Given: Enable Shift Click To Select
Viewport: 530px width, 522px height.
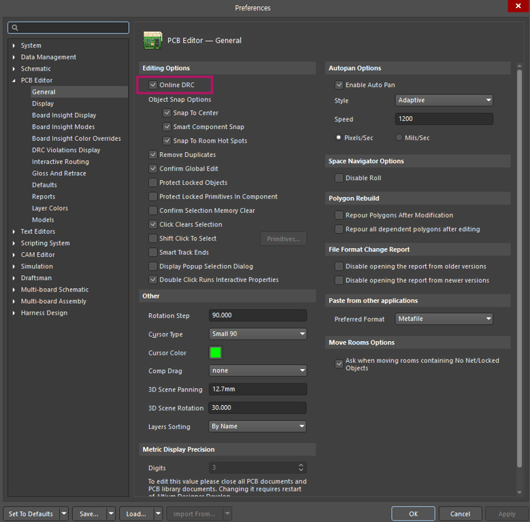Looking at the screenshot, I should click(x=153, y=239).
